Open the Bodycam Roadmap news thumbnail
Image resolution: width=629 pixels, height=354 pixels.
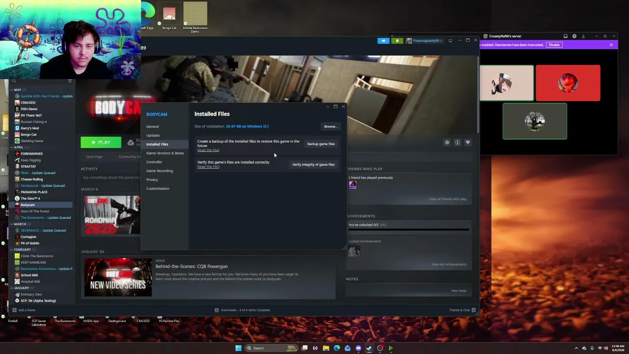coord(112,215)
